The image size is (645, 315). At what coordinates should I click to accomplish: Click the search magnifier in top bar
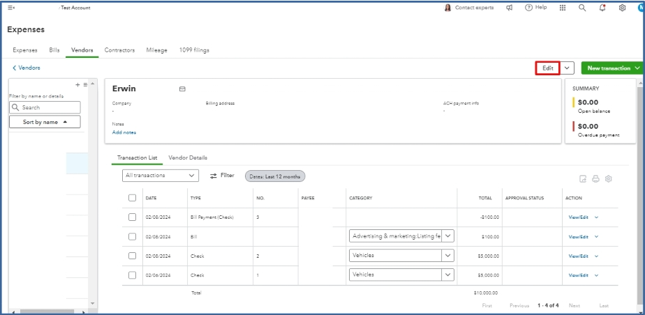[x=582, y=8]
